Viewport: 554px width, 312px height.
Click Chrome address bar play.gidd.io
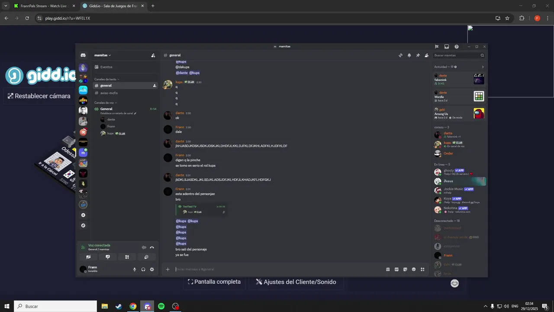(264, 18)
